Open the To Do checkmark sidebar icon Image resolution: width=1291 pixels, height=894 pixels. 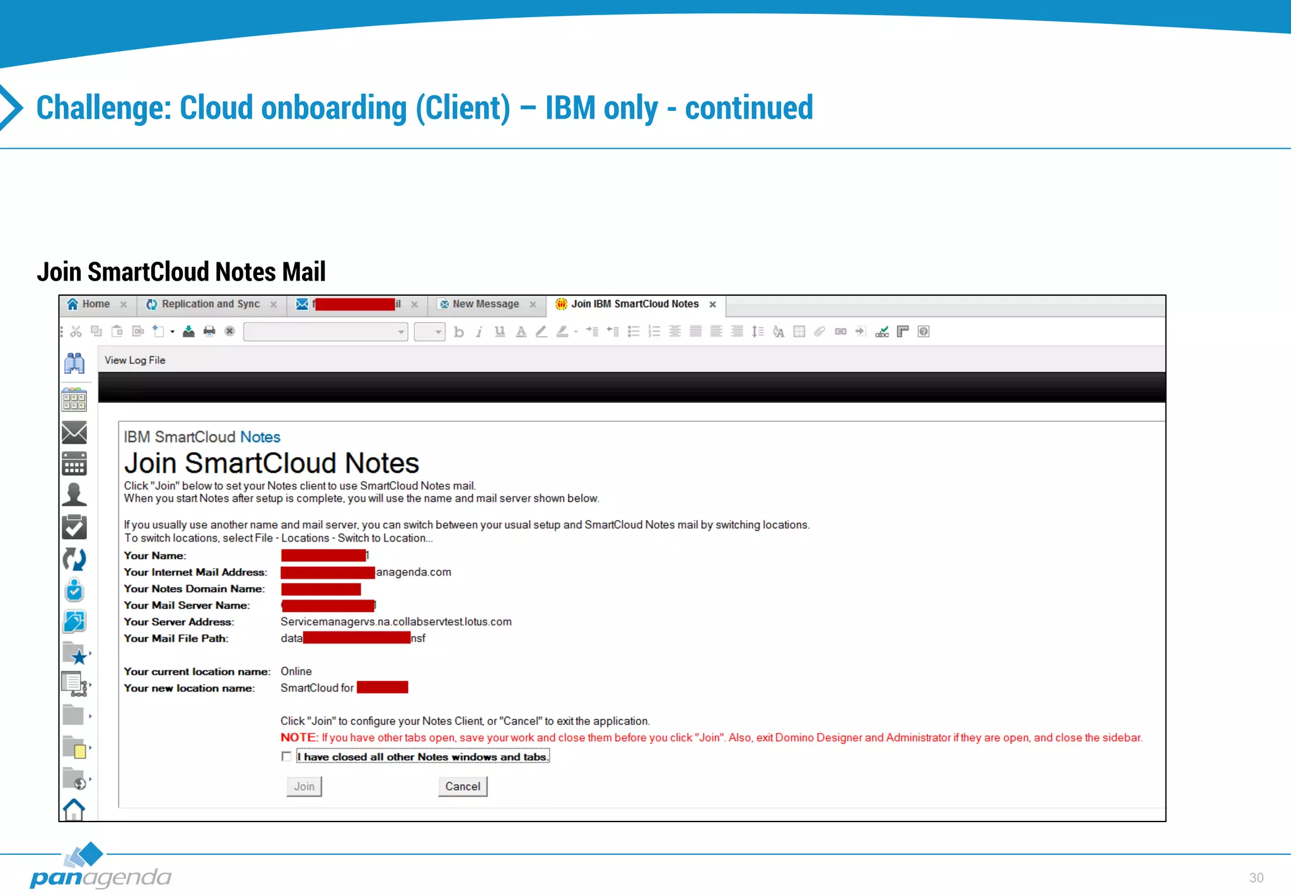coord(74,527)
